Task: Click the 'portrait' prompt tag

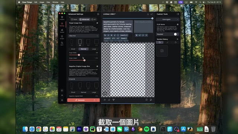Action: (107, 38)
